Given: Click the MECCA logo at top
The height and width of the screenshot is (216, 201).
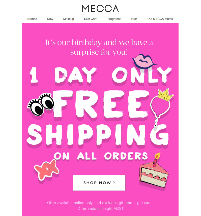Looking at the screenshot, I should click(100, 8).
